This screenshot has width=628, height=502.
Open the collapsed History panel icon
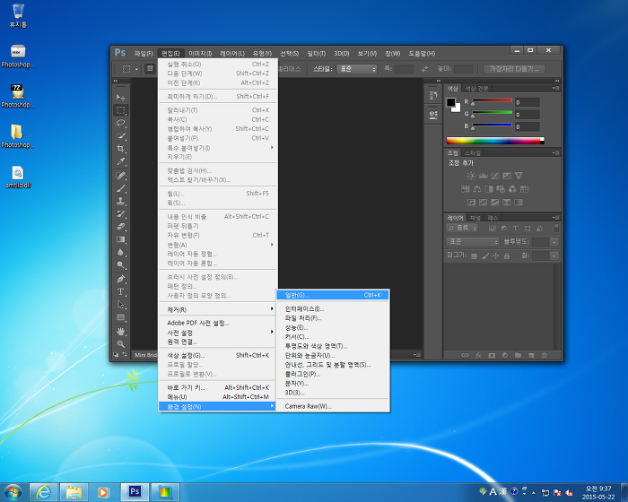click(x=433, y=95)
